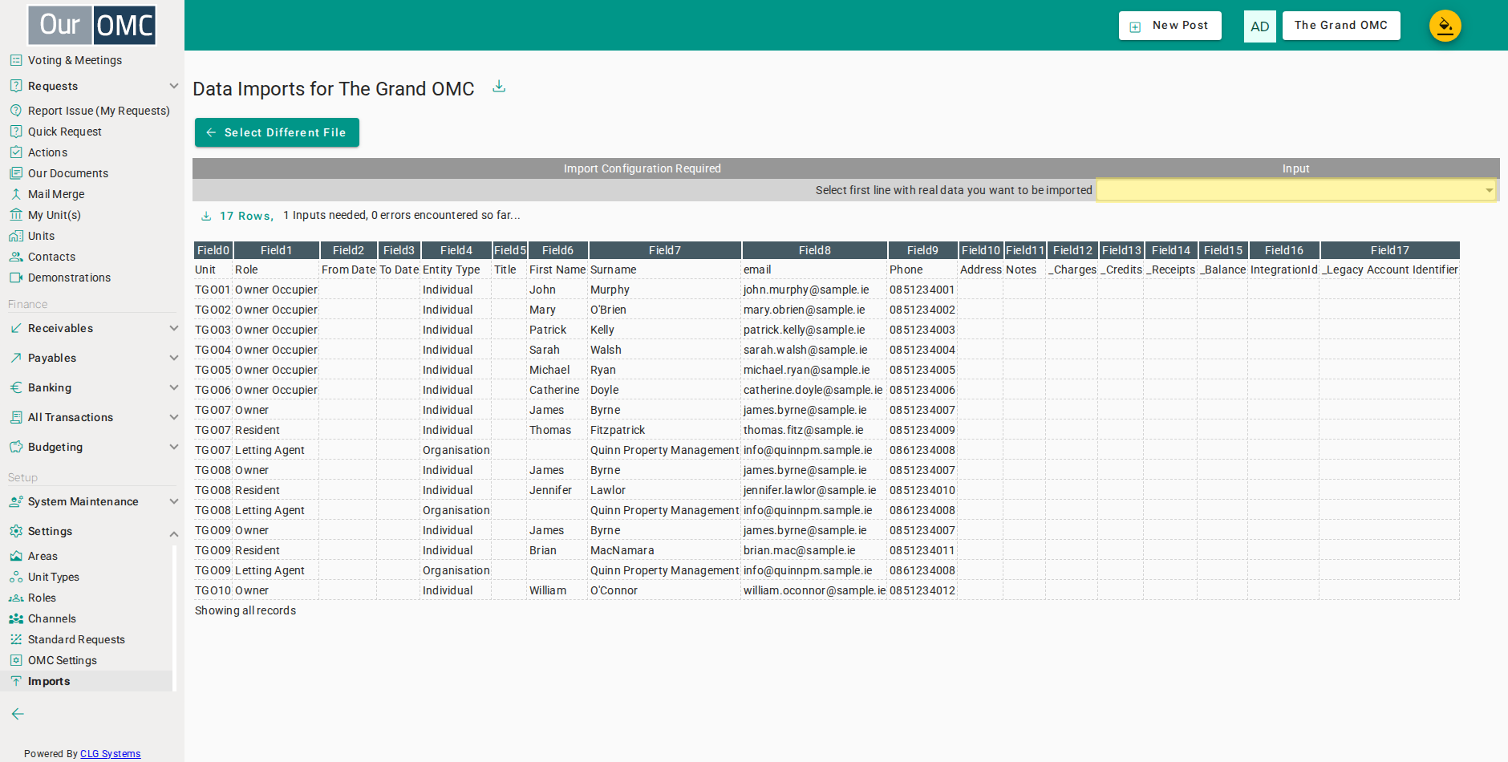Click the download icon beside the page title

pyautogui.click(x=499, y=87)
